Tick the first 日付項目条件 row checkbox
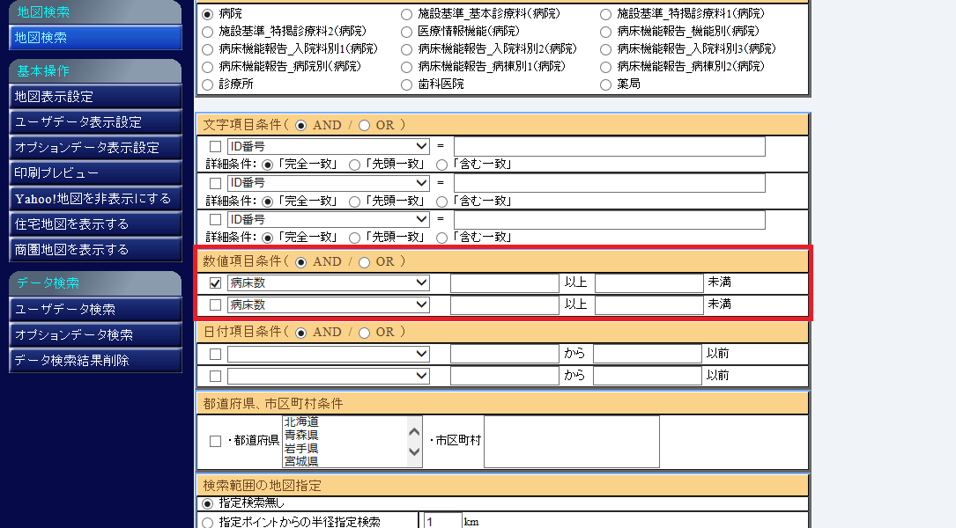Image resolution: width=956 pixels, height=528 pixels. (x=215, y=354)
